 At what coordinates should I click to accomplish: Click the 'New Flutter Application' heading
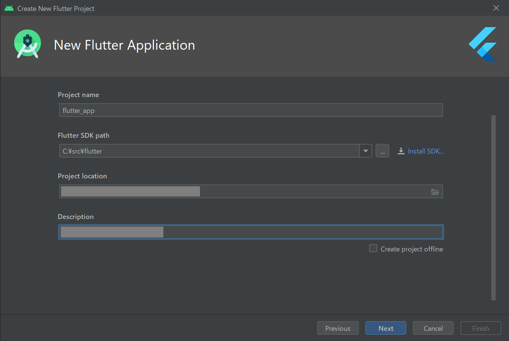[125, 45]
